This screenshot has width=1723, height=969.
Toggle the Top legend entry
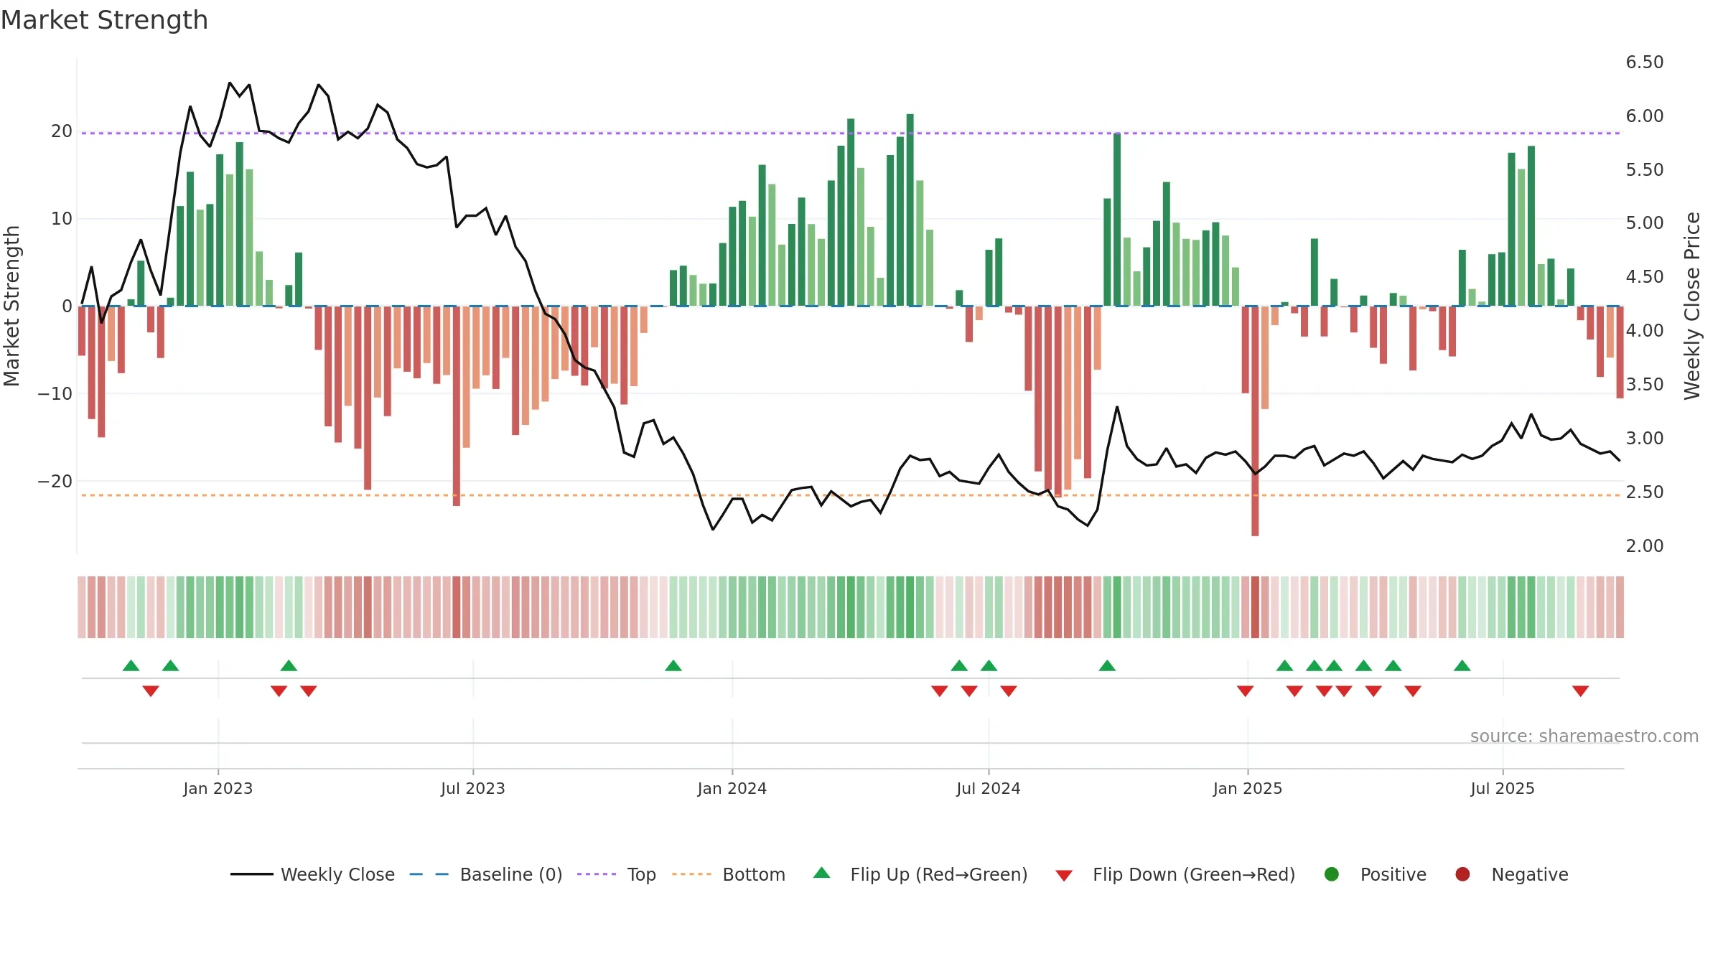point(617,874)
